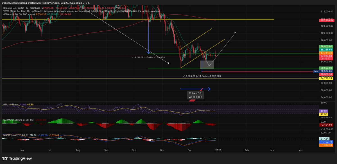Screen dimensions: 337x164
Task: Click the orange 87,741.32 price-axis label
Action: pos(326,53)
